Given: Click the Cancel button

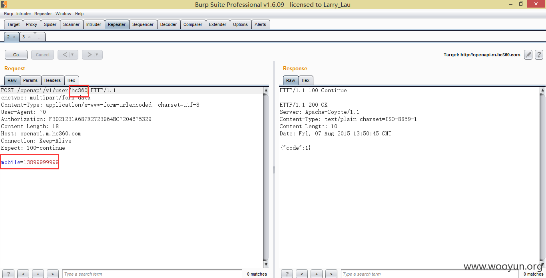Looking at the screenshot, I should [43, 55].
